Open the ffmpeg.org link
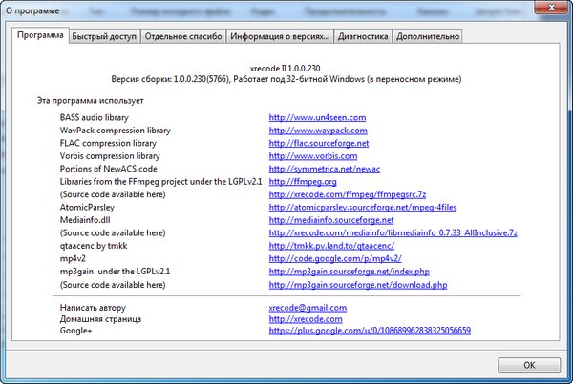Viewport: 573px width, 384px height. (303, 181)
